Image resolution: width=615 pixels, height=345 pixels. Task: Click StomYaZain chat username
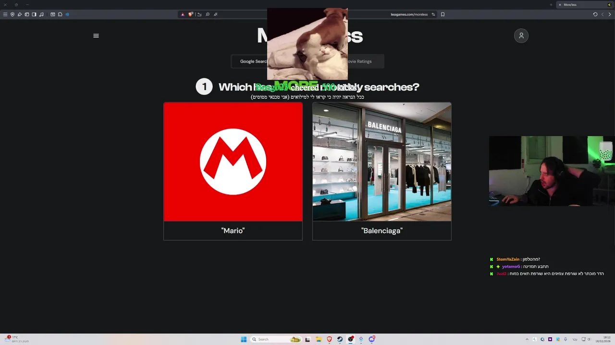tap(508, 259)
